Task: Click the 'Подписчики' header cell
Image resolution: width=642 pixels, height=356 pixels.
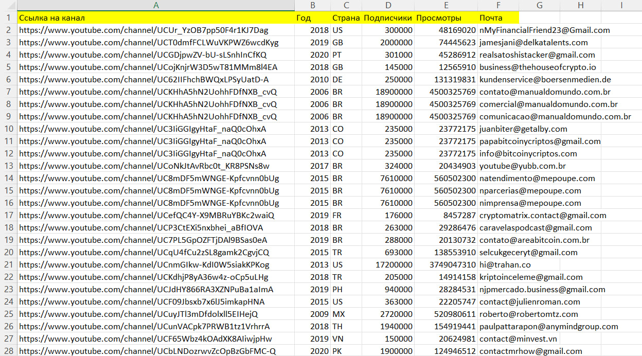Action: [388, 17]
